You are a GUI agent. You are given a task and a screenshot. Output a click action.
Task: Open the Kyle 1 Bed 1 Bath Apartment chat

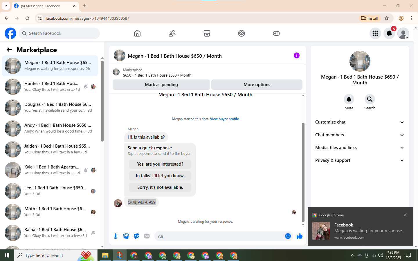50,170
